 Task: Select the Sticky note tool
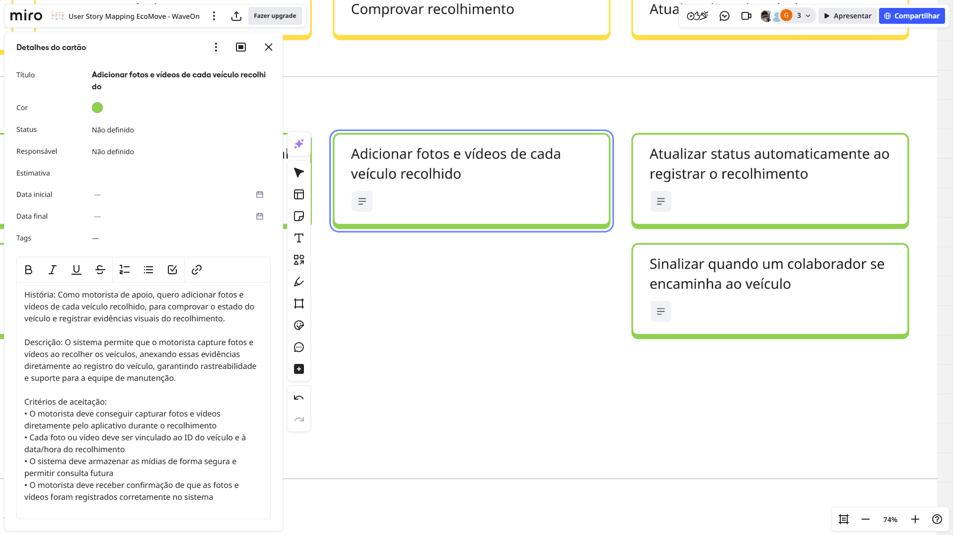(x=298, y=216)
